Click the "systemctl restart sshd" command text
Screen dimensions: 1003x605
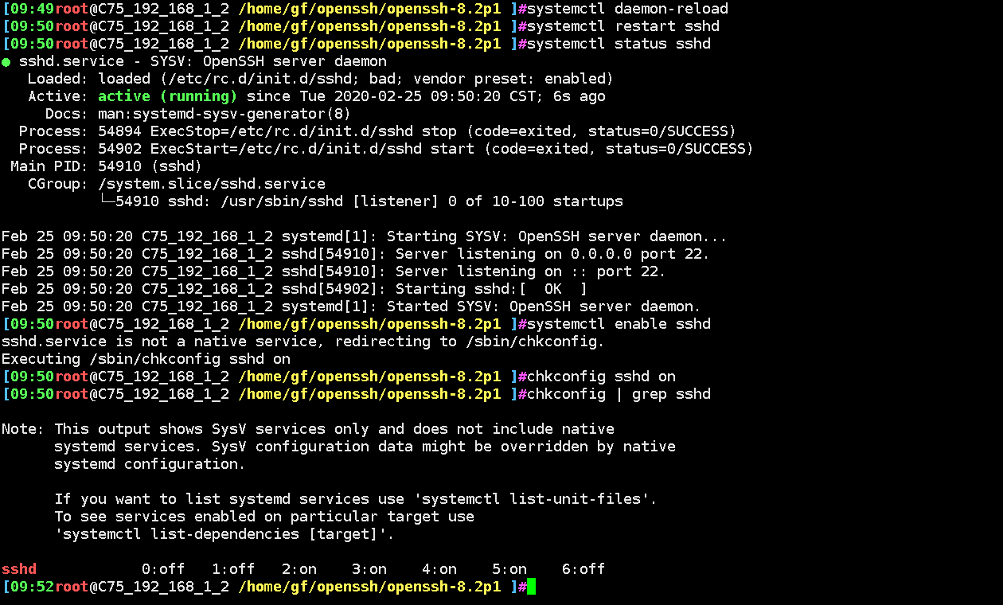coord(623,26)
